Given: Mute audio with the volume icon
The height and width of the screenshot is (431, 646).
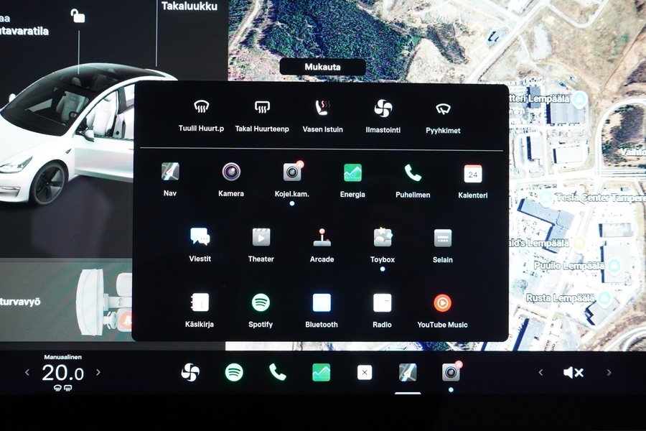Looking at the screenshot, I should [x=573, y=372].
